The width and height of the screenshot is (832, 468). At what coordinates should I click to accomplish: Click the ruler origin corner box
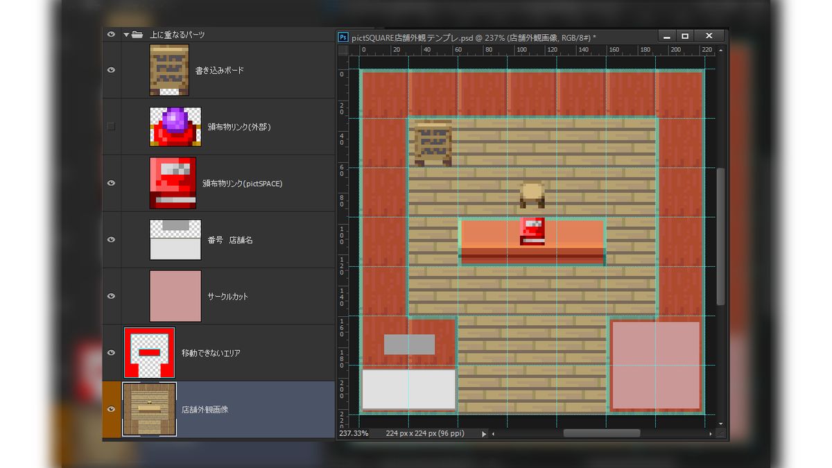coord(343,51)
